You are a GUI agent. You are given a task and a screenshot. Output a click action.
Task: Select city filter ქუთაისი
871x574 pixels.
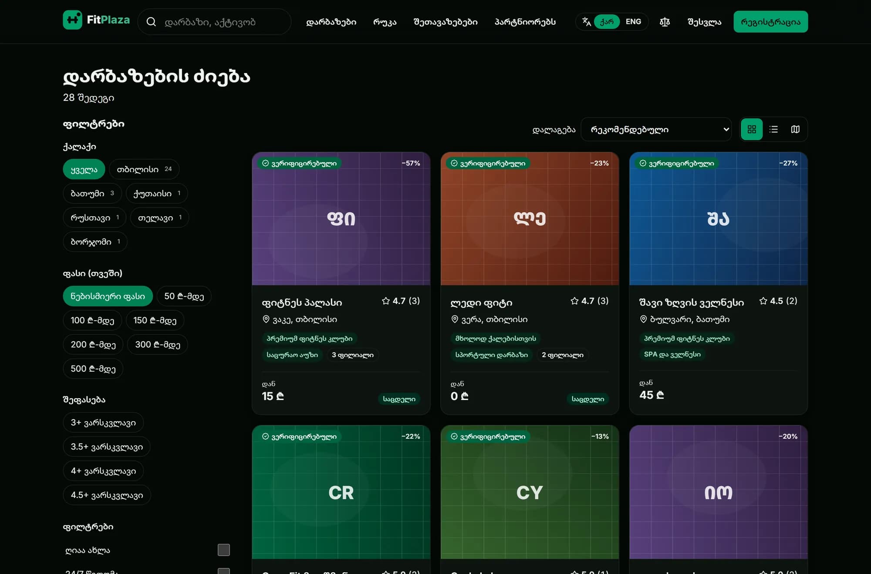tap(157, 193)
